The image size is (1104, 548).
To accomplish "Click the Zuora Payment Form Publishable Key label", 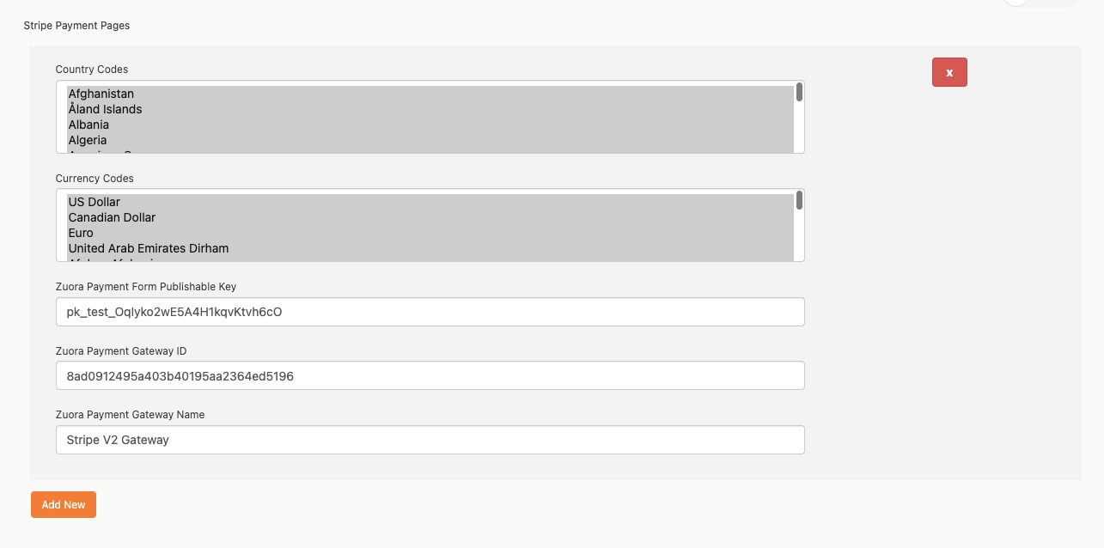I will pos(145,287).
